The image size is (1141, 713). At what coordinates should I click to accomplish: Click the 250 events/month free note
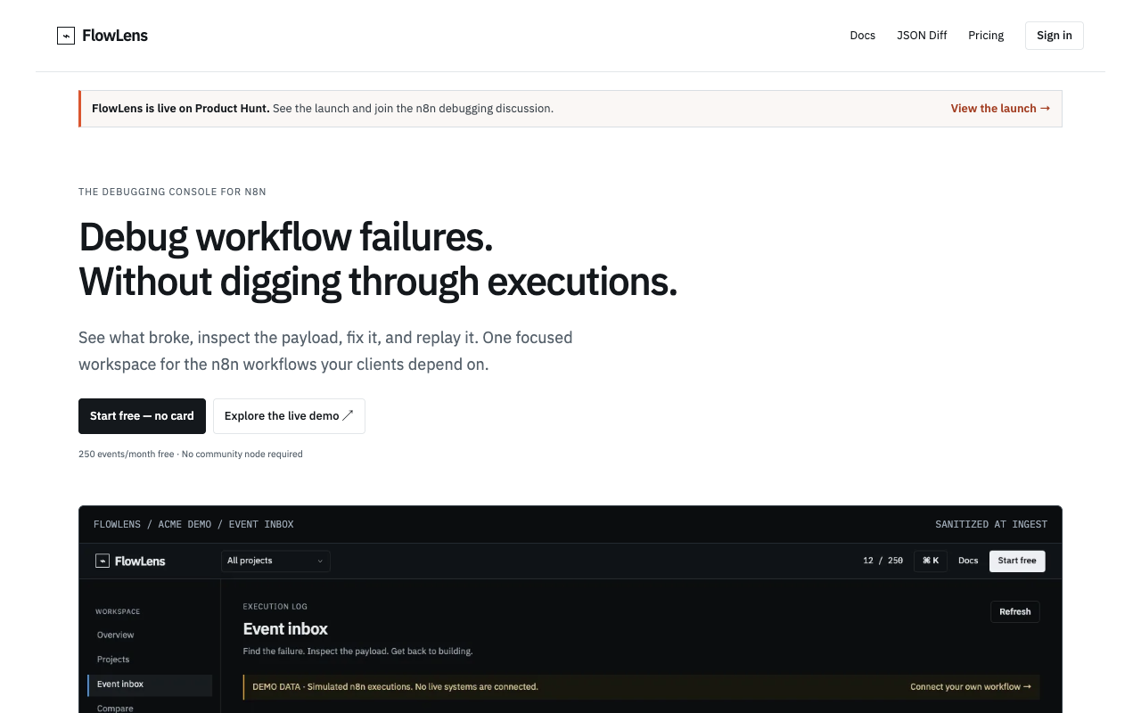pos(127,455)
